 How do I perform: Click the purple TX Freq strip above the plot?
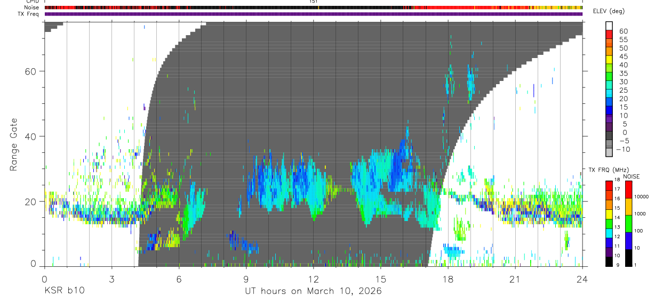[314, 14]
